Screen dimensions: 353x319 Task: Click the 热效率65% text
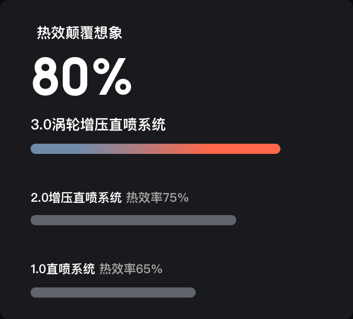click(131, 269)
